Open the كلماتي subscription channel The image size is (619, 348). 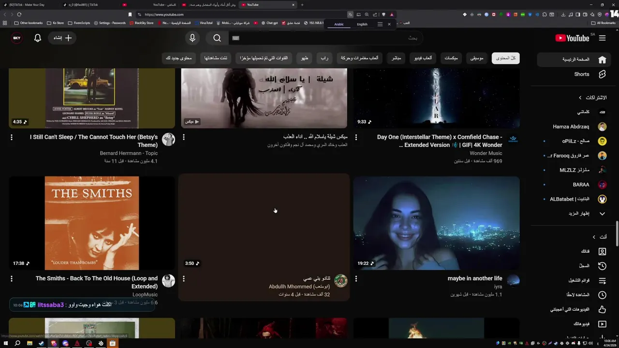click(x=575, y=112)
